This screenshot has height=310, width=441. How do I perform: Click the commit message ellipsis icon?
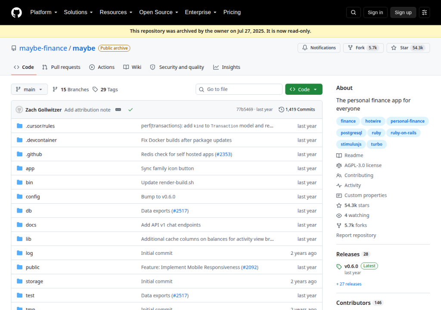click(118, 110)
